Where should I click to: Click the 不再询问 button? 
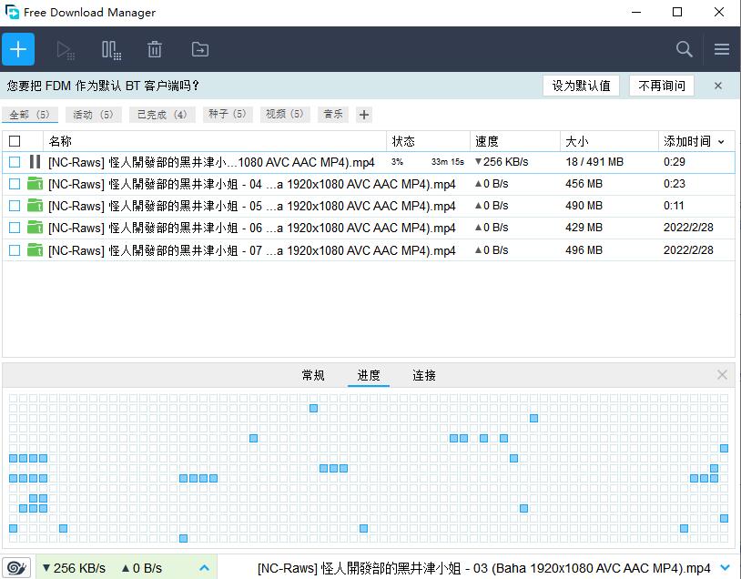pos(662,86)
